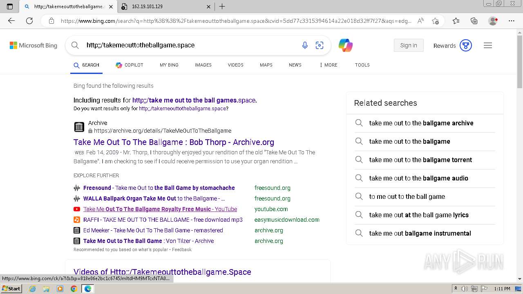Click the taskbar volume icon
This screenshot has height=294, width=523.
point(465,289)
